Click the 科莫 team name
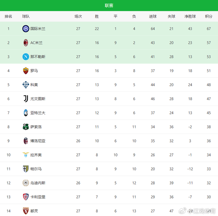 [34, 85]
